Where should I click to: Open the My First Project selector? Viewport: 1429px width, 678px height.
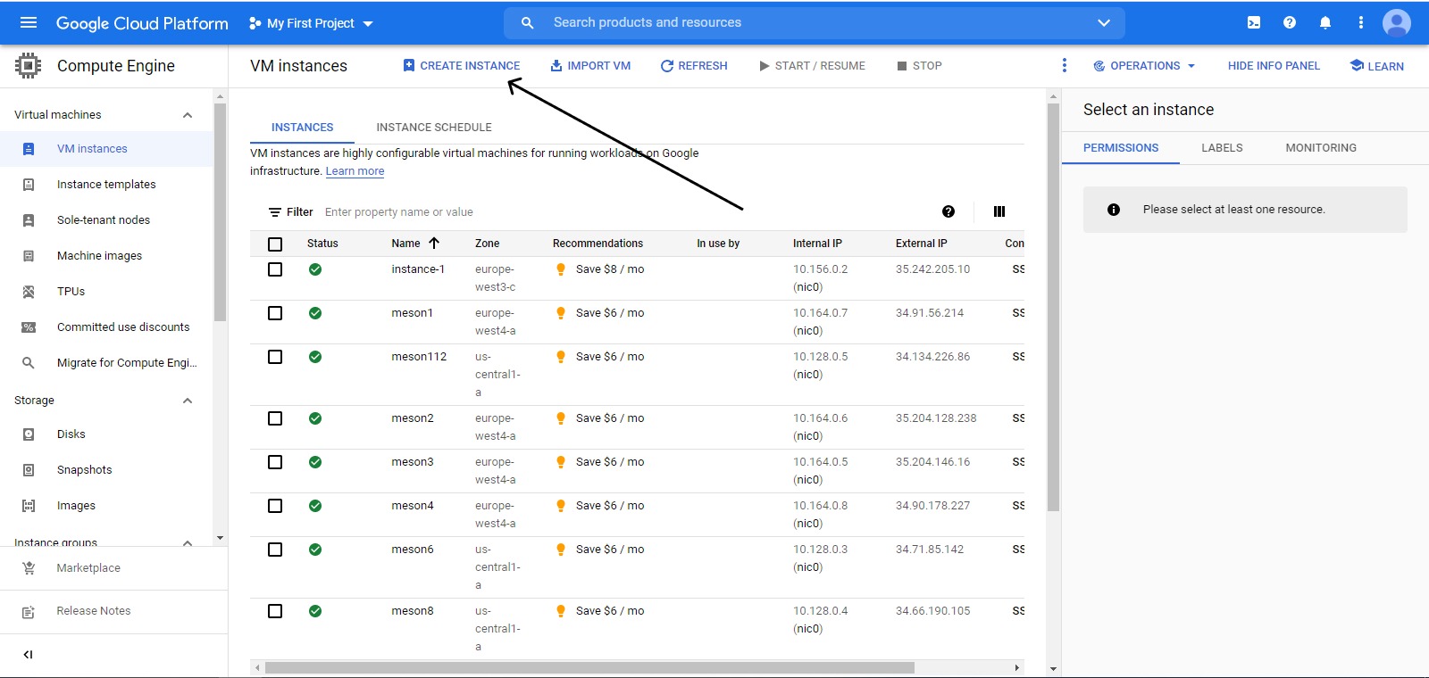[x=311, y=23]
